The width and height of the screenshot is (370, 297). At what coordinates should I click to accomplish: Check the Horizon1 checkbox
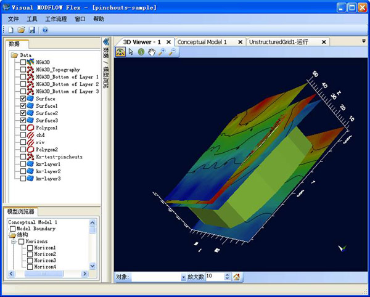pyautogui.click(x=30, y=248)
